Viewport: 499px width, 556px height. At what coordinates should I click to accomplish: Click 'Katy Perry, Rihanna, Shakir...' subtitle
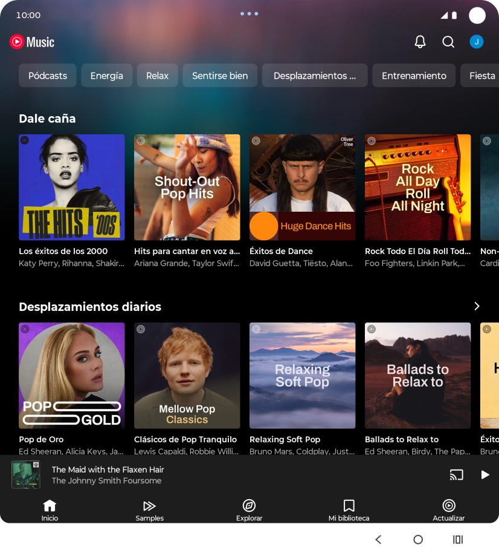71,263
